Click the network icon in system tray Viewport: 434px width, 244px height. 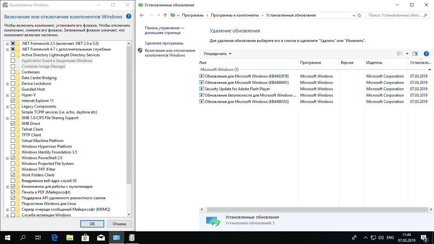point(374,238)
